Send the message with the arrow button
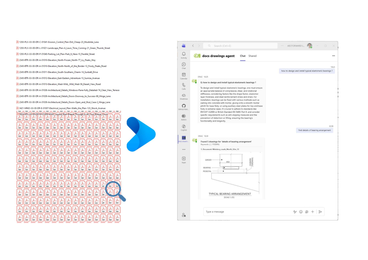368x260 pixels. tap(320, 212)
